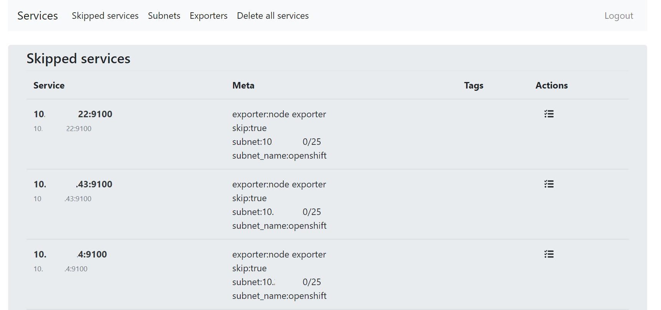Image resolution: width=661 pixels, height=310 pixels.
Task: Click the Tags column header
Action: point(474,85)
